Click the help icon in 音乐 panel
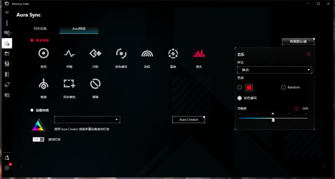This screenshot has height=179, width=335. [308, 54]
